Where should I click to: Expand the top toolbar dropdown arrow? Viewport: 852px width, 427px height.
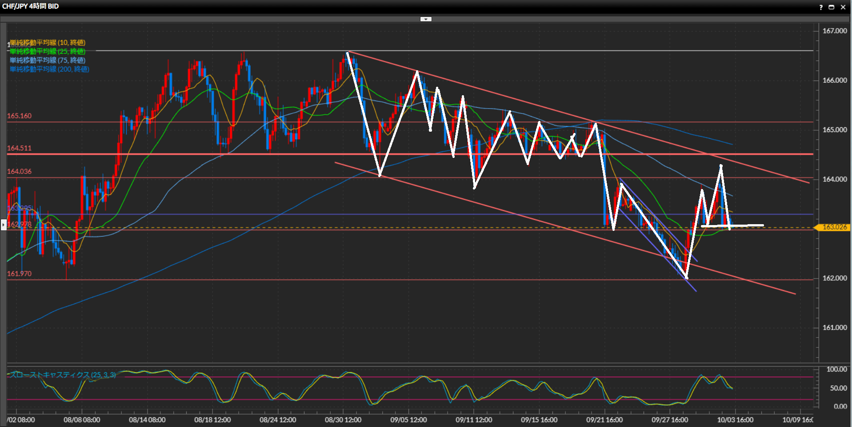[426, 19]
